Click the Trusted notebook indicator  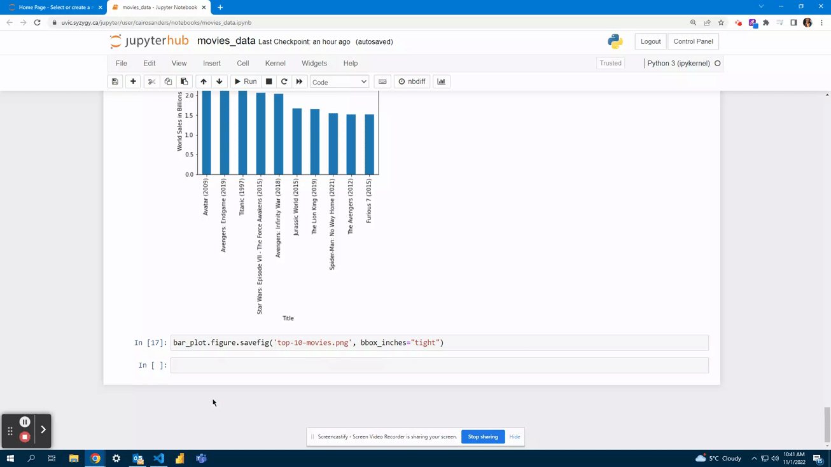tap(611, 63)
